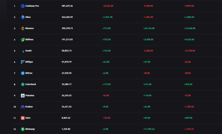This screenshot has width=222, height=134.
Task: Click the Bittrex logo icon
Action: coord(23,73)
